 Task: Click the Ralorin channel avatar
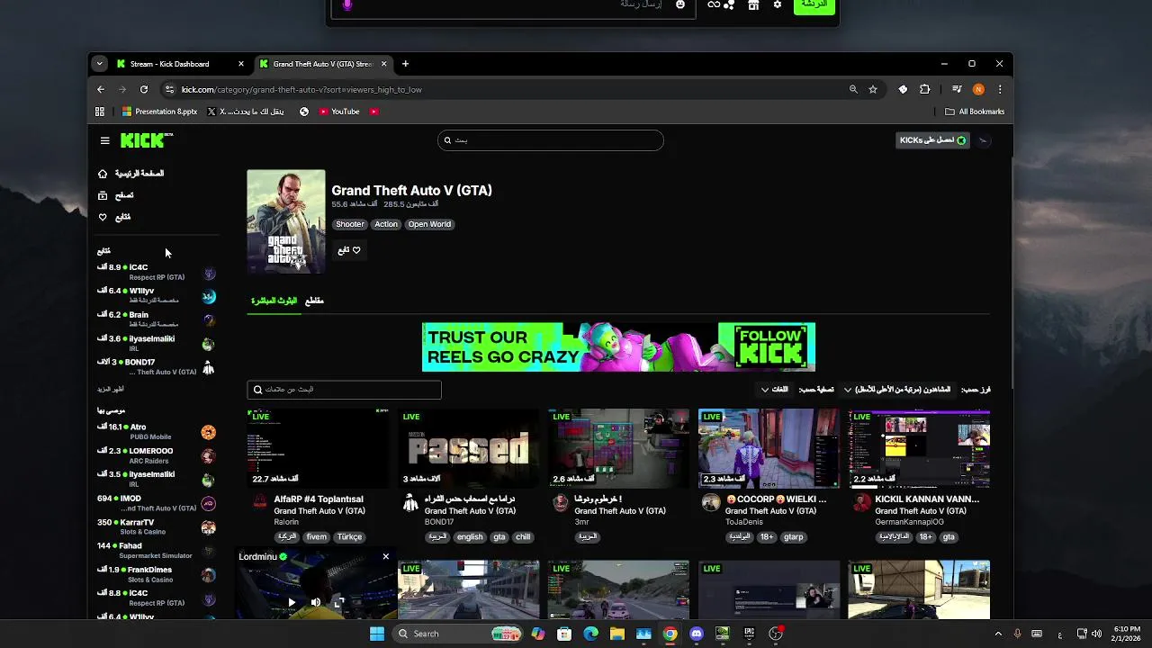(x=260, y=502)
